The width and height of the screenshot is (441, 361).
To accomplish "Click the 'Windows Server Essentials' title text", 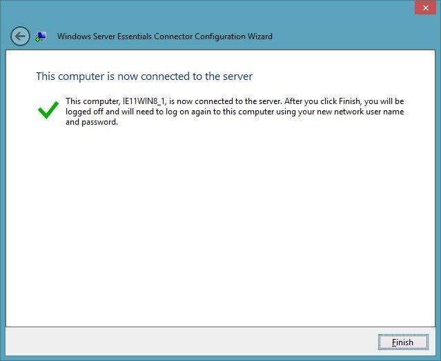I will [105, 37].
